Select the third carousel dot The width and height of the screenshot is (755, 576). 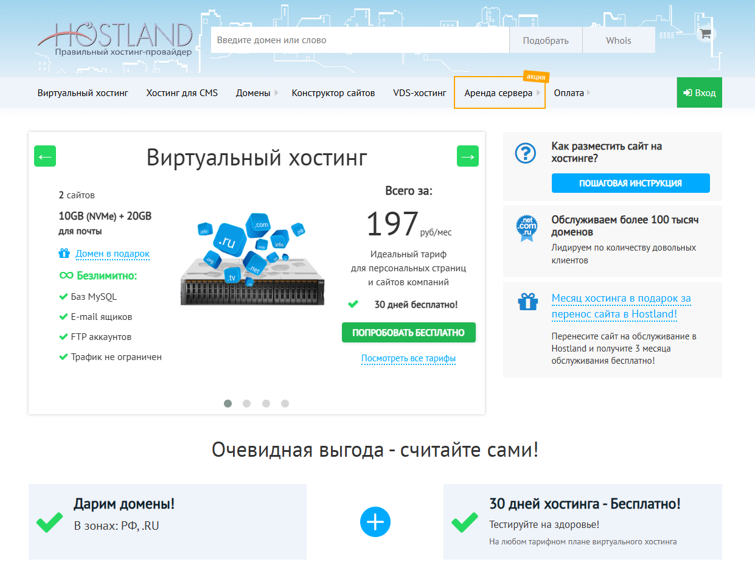[x=266, y=403]
